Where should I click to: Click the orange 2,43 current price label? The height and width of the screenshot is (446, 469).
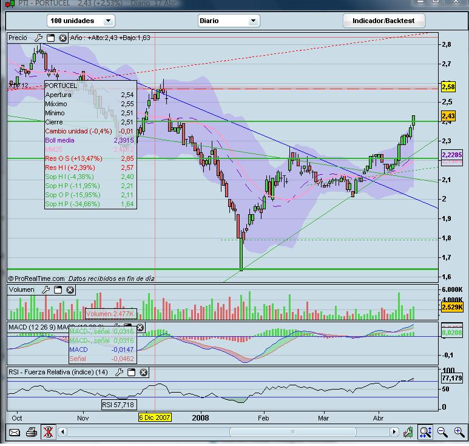coord(448,116)
